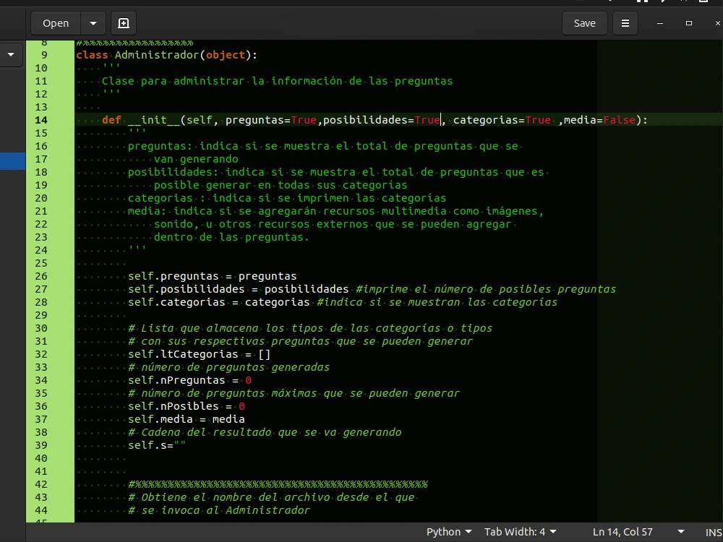
Task: Click 'self.media = media' line
Action: [187, 419]
